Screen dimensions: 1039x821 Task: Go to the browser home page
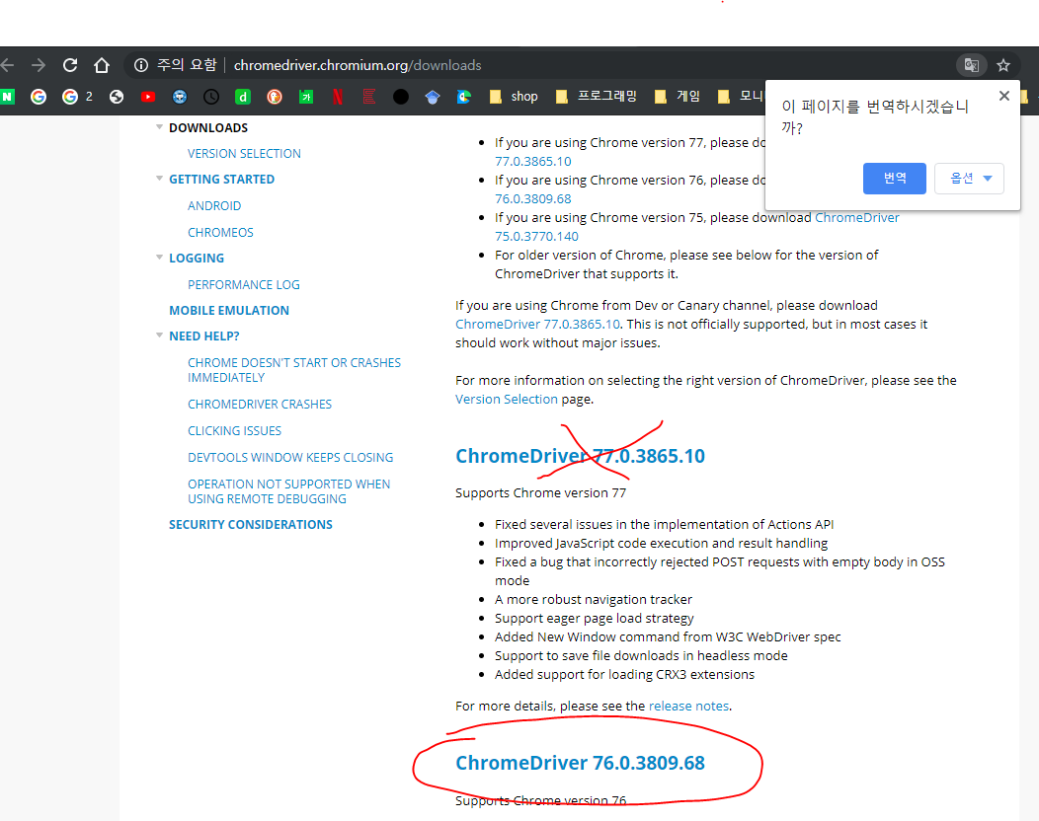(102, 65)
